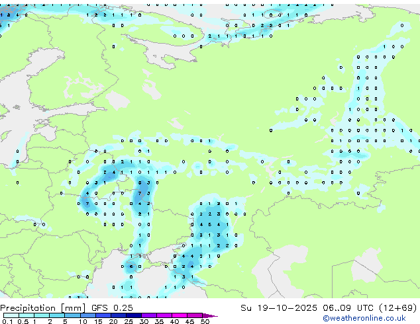Screen dimensions: 420x324
Task: Click the above-50 arrow tip of legend
Action: coord(210,316)
